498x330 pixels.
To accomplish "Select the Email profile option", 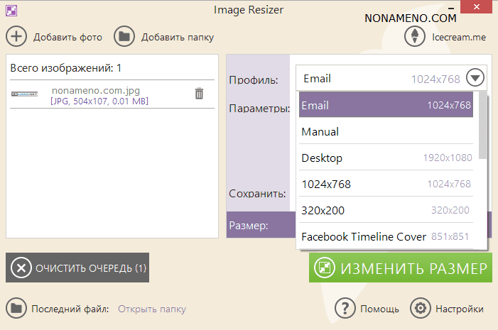I will tap(386, 105).
